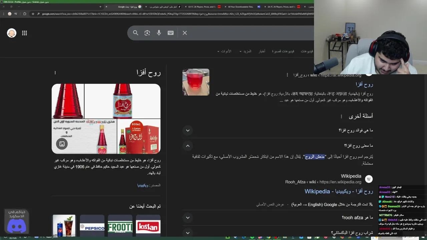Screen dimensions: 427x240
Task: Click عرض النص الأصلي link
Action: click(x=270, y=204)
